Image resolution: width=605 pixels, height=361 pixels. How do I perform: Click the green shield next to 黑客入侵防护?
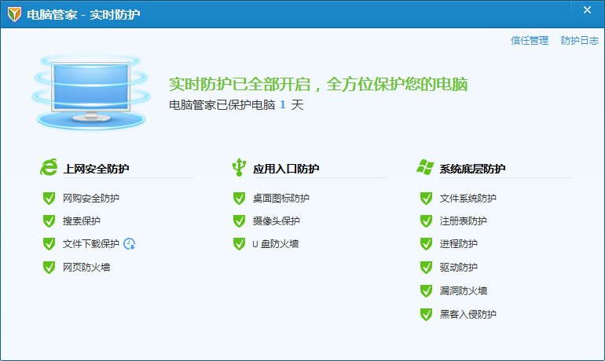coord(426,315)
